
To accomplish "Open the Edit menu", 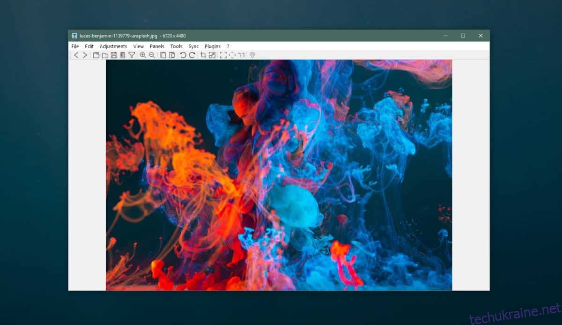I will [89, 46].
